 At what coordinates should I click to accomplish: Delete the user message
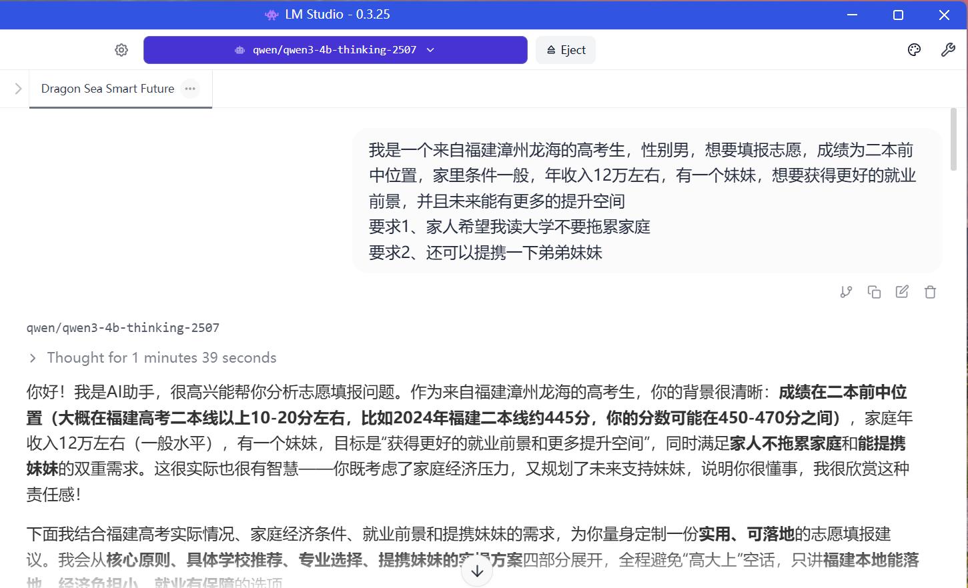pos(930,291)
